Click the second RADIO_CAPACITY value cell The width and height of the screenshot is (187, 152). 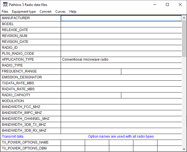pos(151,95)
